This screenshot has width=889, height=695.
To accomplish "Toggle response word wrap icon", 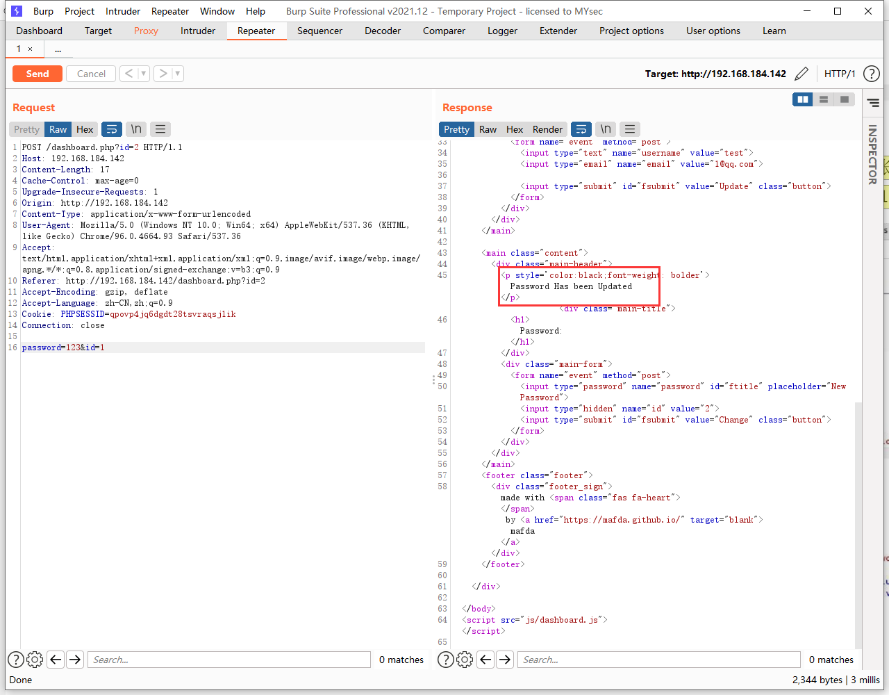I will pyautogui.click(x=581, y=129).
